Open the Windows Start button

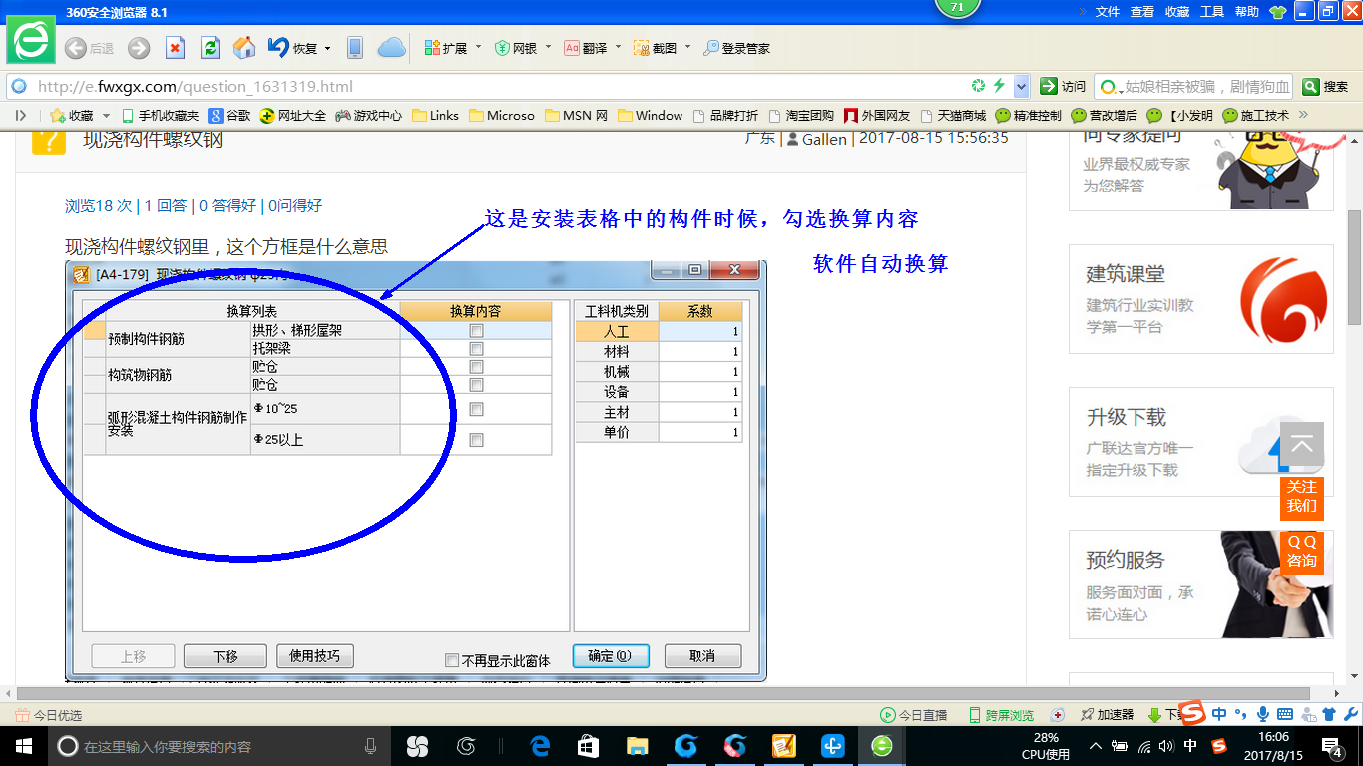(22, 746)
